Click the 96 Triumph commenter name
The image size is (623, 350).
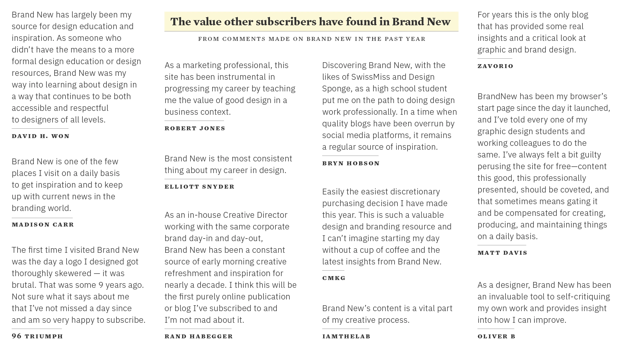click(37, 336)
